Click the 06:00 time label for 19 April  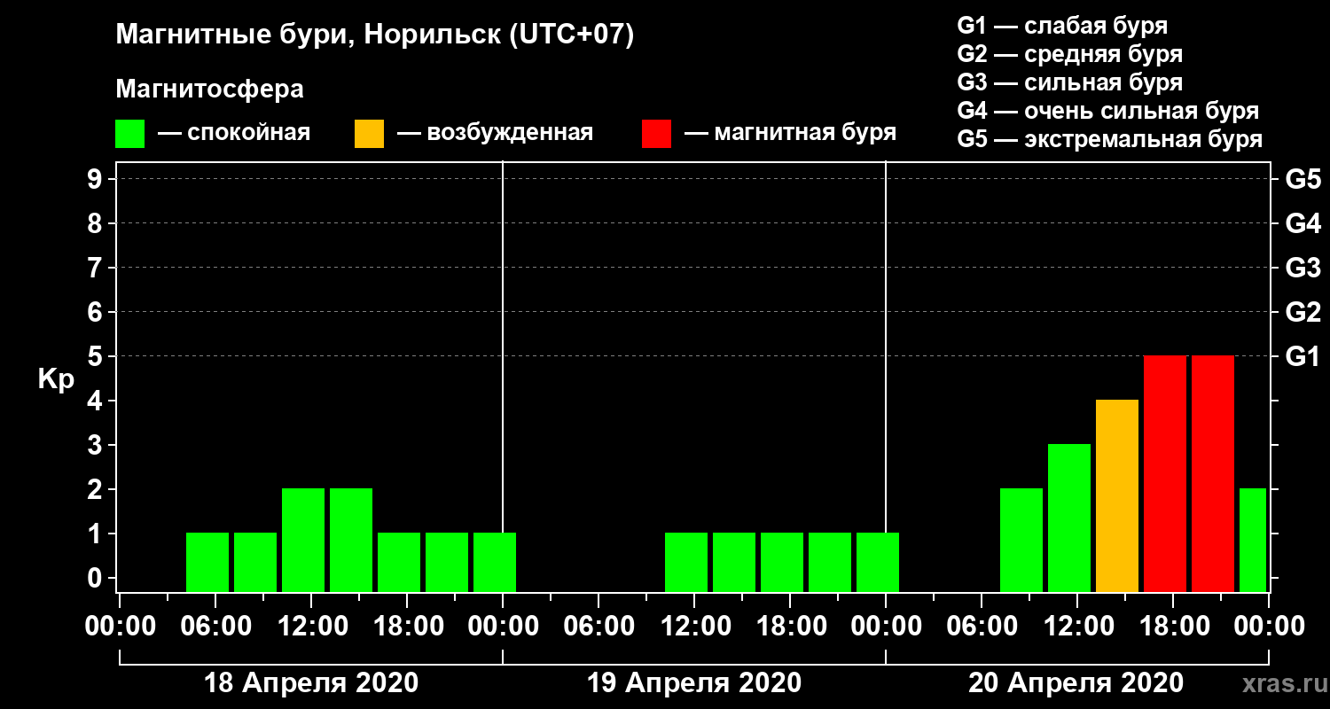[598, 626]
